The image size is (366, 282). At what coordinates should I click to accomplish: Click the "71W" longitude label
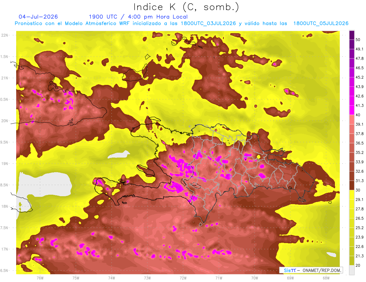click(x=219, y=278)
